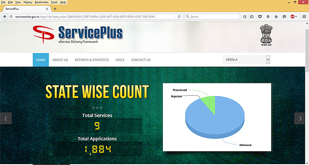This screenshot has height=165, width=309.
Task: Close the ServicePlus tab
Action: [x=47, y=9]
